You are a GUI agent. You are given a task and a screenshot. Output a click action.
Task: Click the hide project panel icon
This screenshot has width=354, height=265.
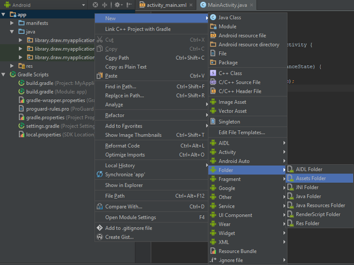(129, 5)
